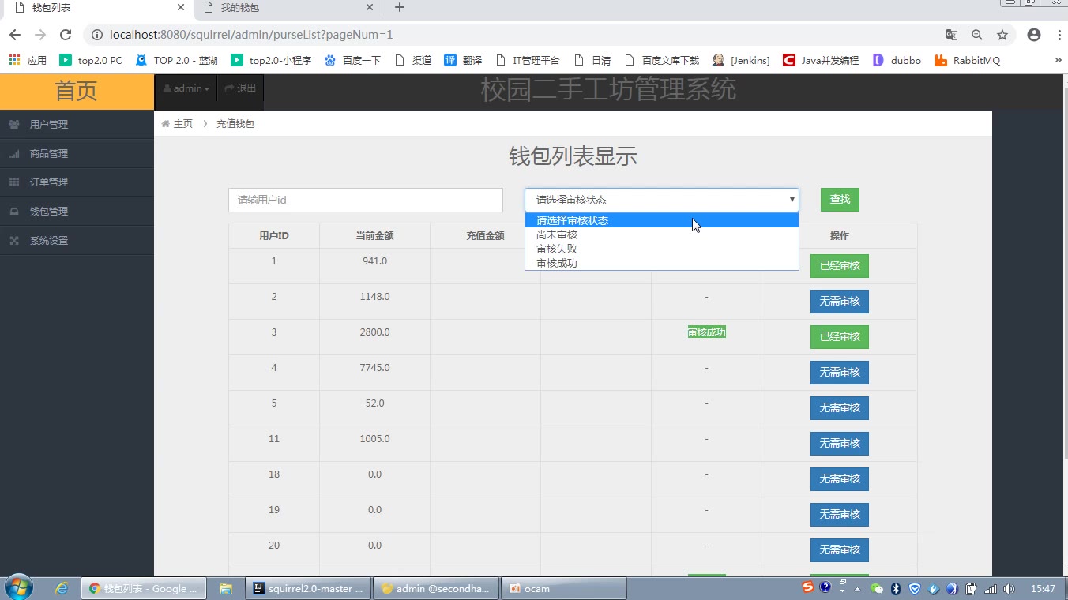Viewport: 1068px width, 600px height.
Task: Collapse the 请选择审核状态 select box
Action: 661,200
